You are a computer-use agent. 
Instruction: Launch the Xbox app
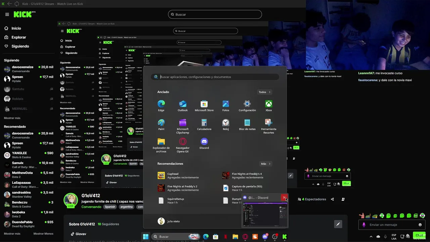[269, 106]
